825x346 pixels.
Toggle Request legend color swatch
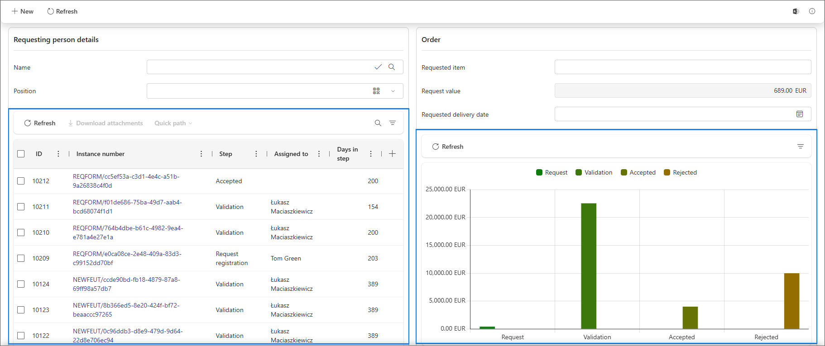coord(539,172)
